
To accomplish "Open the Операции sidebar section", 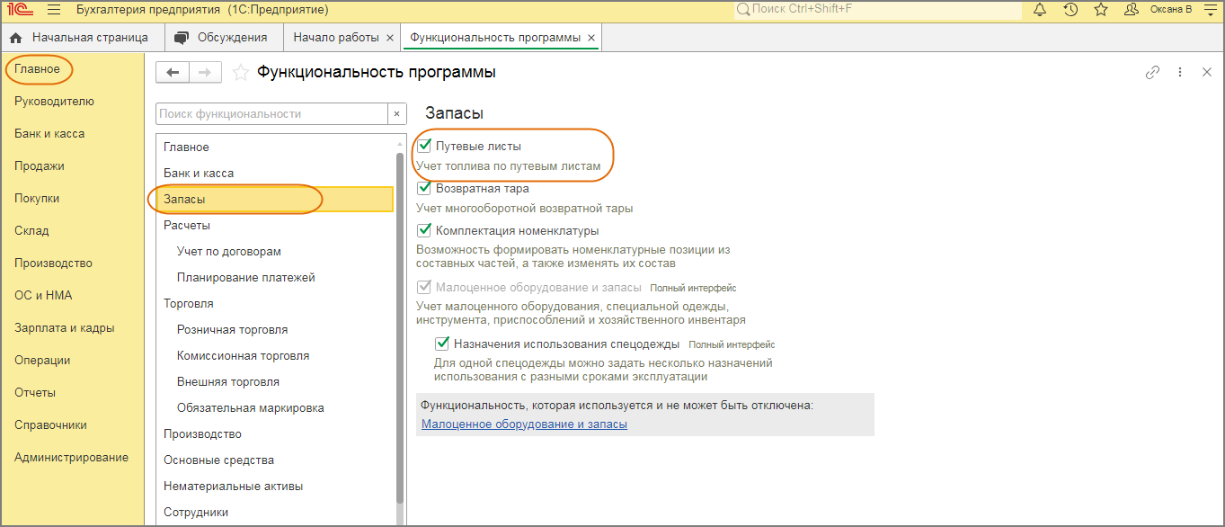I will coord(42,361).
